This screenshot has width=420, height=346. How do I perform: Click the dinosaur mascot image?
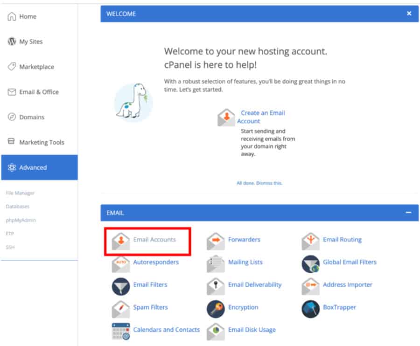click(x=133, y=102)
